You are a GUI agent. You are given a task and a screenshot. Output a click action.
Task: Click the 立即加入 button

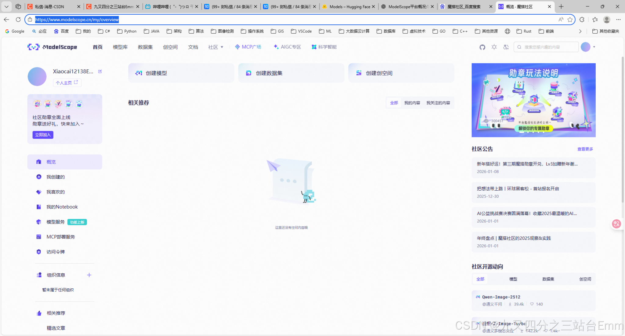[x=43, y=135]
